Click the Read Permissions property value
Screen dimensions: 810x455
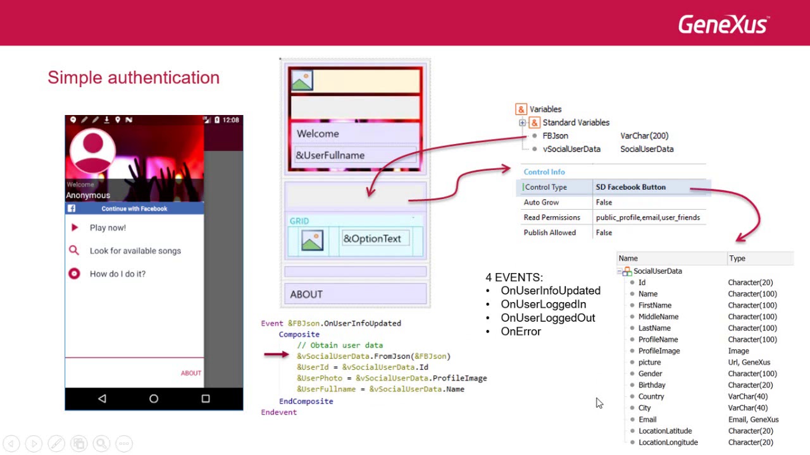click(649, 217)
